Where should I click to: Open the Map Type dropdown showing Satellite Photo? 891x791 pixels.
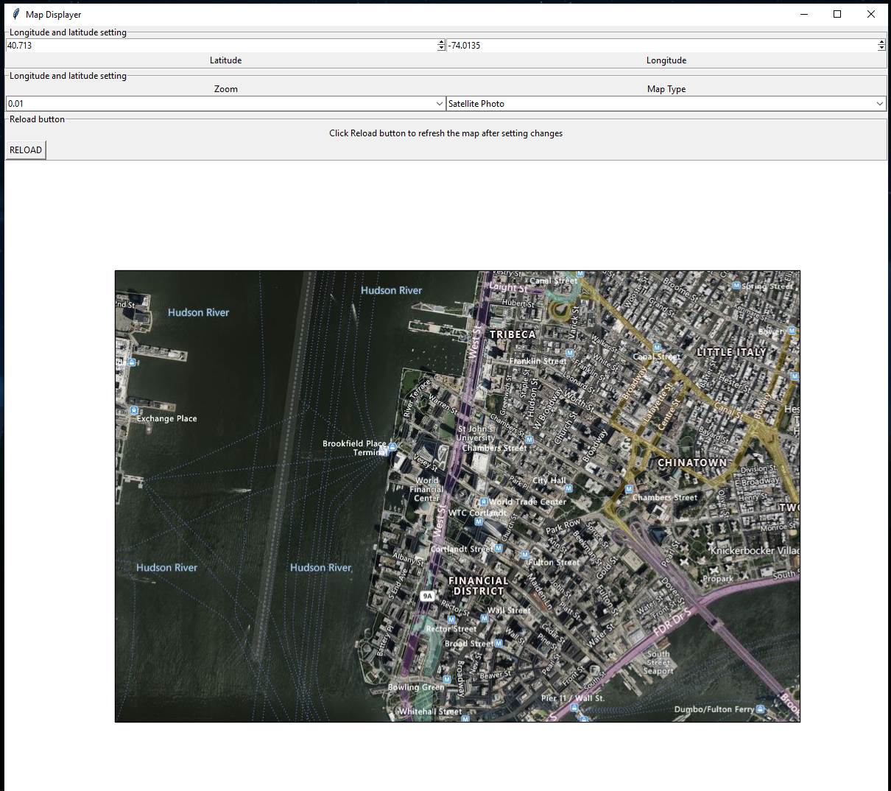879,103
